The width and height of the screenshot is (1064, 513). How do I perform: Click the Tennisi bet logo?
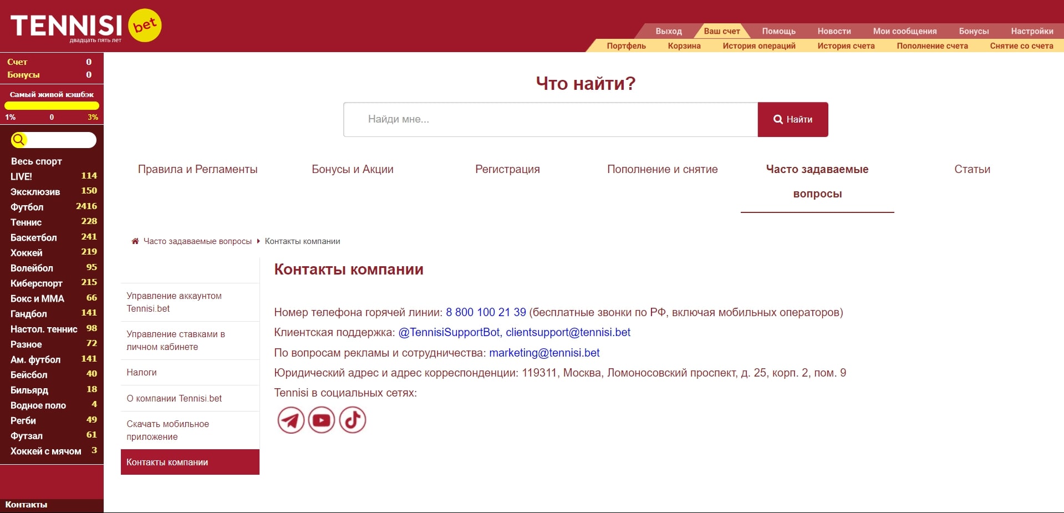tap(86, 26)
